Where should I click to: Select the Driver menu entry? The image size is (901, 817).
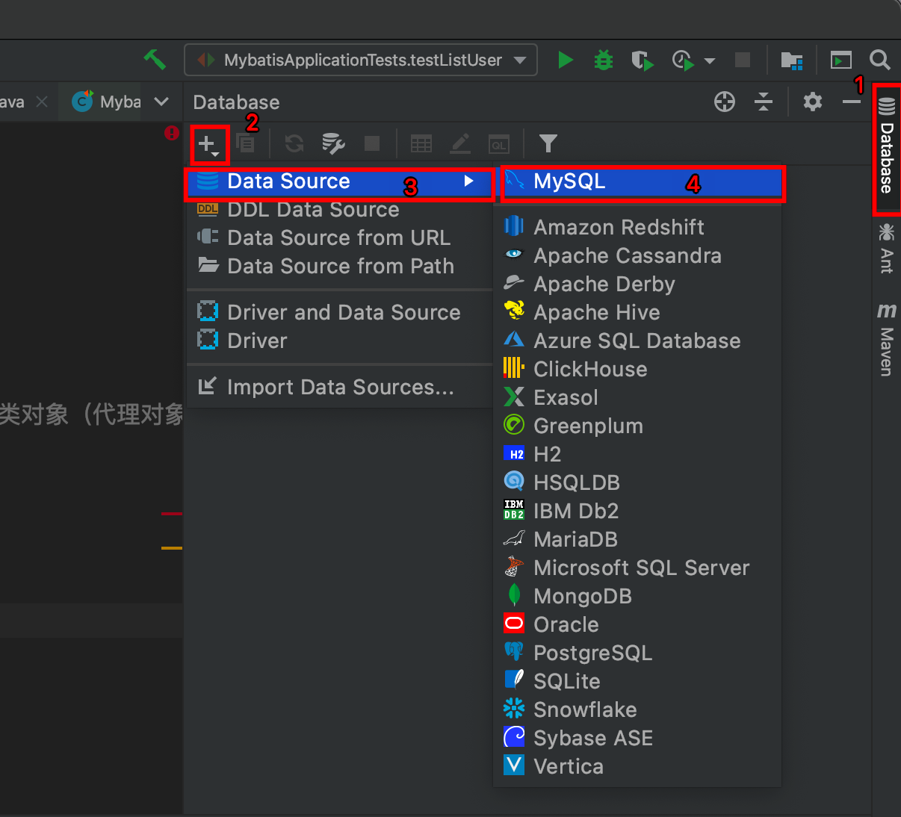click(x=340, y=341)
